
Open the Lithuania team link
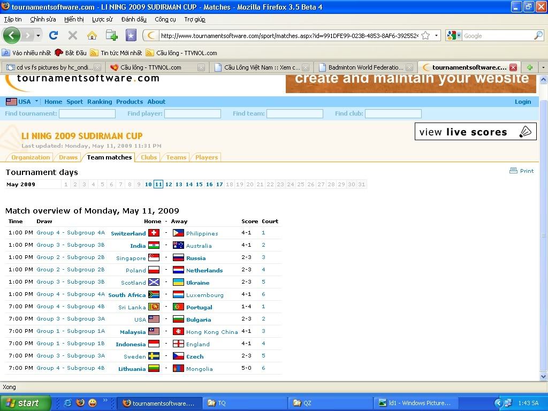point(132,369)
